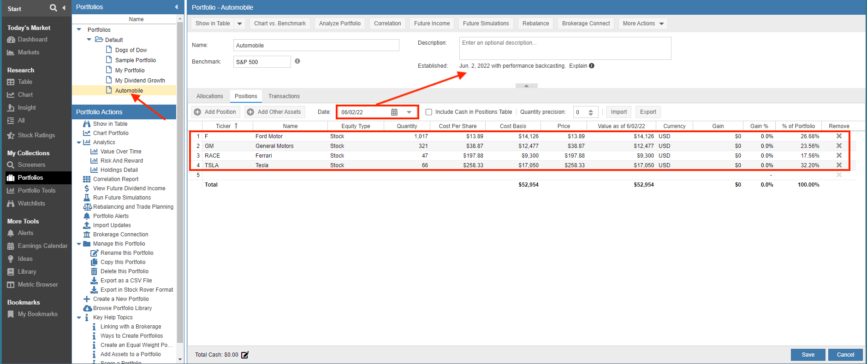Click Add Other Assets button

click(x=275, y=112)
